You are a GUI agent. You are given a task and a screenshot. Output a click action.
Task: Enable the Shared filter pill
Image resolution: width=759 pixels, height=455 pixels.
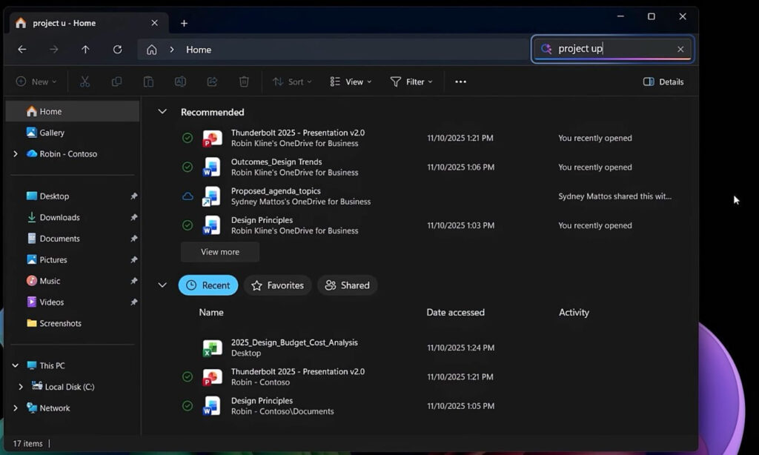(347, 285)
